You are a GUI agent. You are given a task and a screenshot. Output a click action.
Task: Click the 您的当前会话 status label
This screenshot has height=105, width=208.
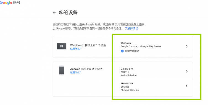pos(132,51)
